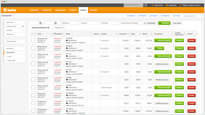Click + Pikakauppa in the sidebar
The width and height of the screenshot is (205, 115).
(x=14, y=60)
